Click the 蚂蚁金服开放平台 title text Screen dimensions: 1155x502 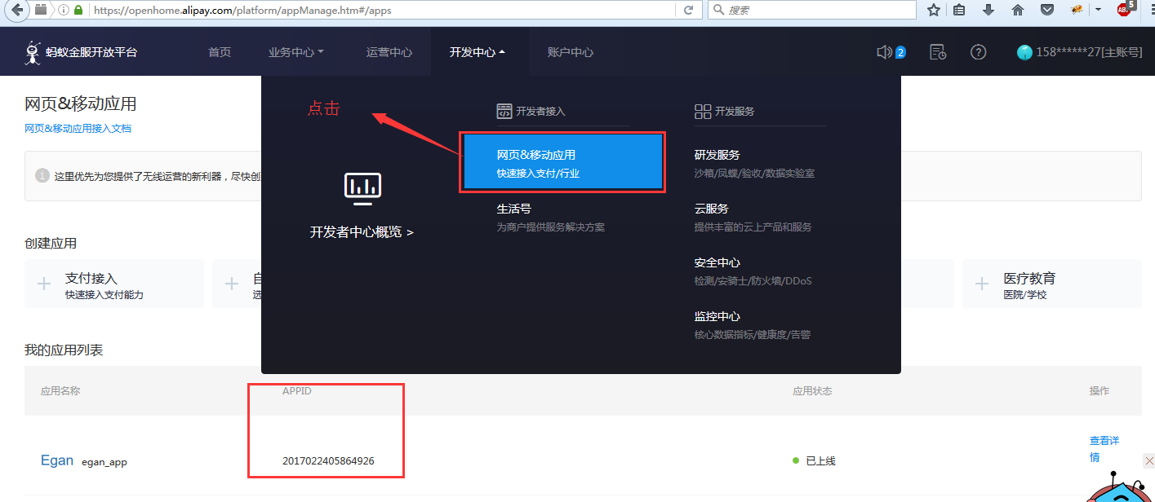pyautogui.click(x=91, y=52)
